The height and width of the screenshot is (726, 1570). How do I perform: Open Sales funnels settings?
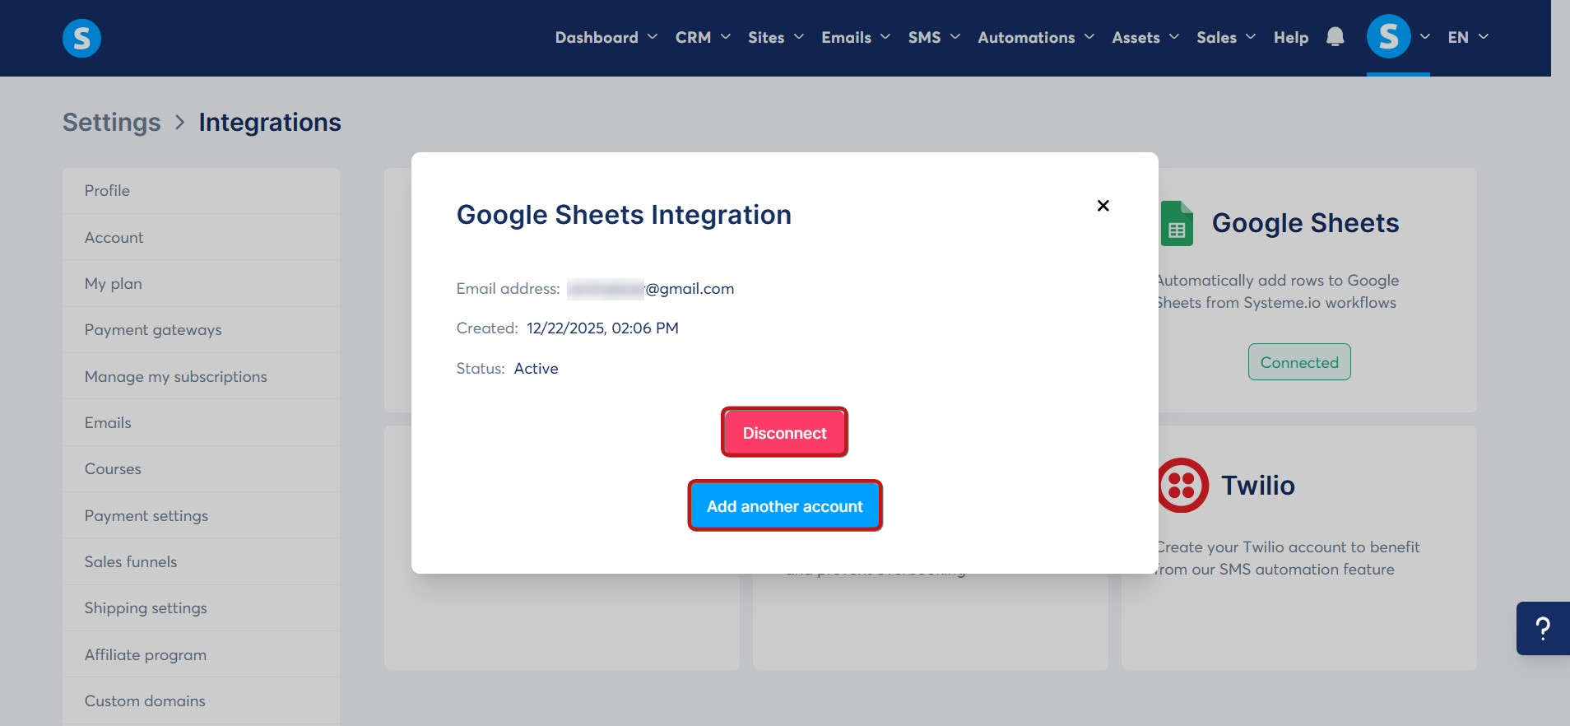[x=201, y=561]
